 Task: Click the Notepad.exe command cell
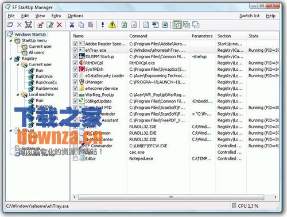pos(141,158)
